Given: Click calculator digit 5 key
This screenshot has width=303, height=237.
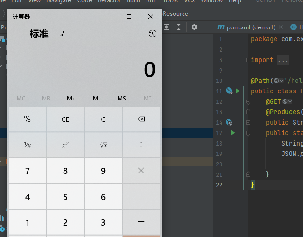Looking at the screenshot, I should (65, 196).
